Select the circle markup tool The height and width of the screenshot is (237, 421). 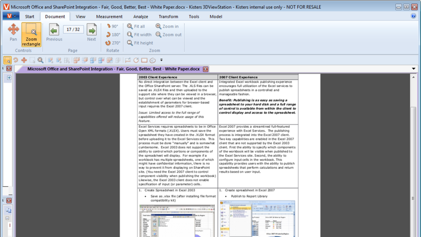pyautogui.click(x=136, y=60)
